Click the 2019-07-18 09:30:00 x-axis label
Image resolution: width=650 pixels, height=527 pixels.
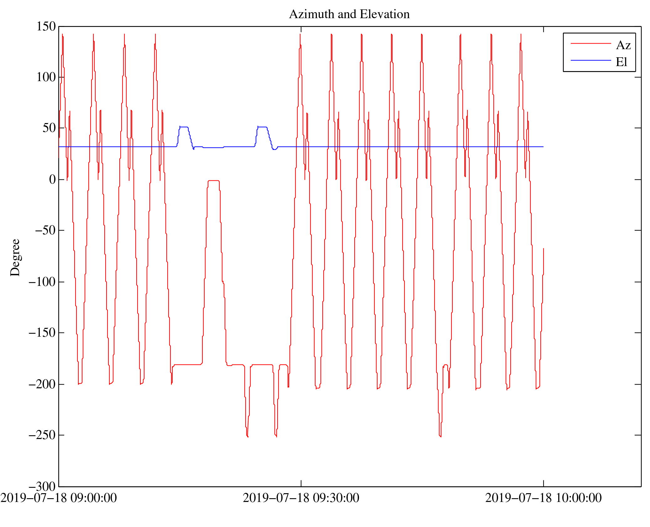(x=301, y=498)
